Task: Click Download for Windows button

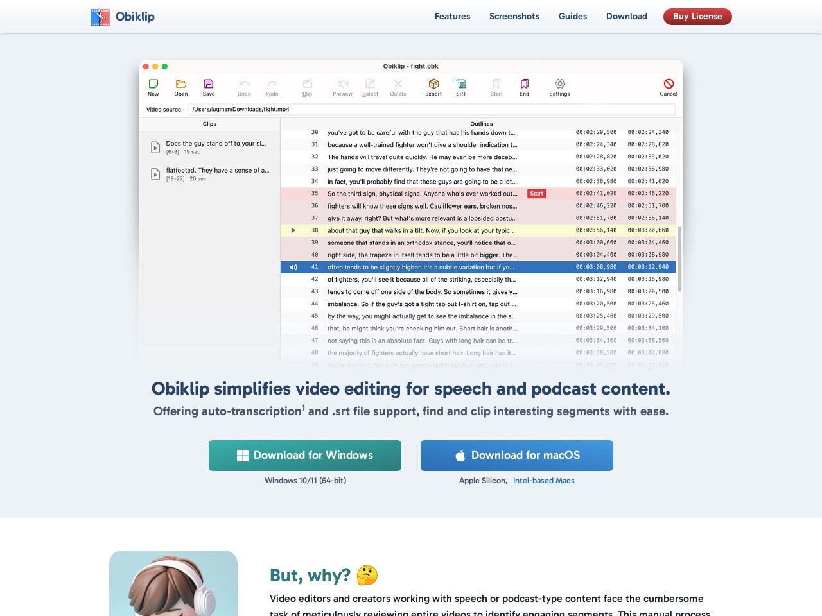Action: point(305,456)
